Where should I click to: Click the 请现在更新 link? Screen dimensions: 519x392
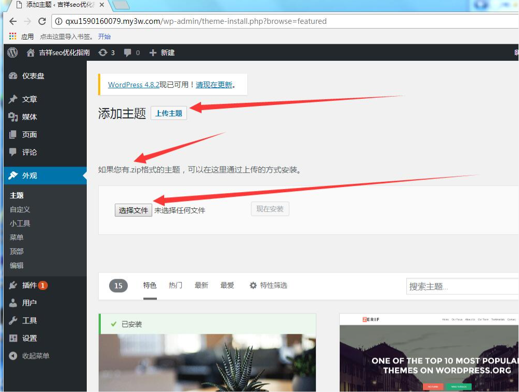[214, 85]
